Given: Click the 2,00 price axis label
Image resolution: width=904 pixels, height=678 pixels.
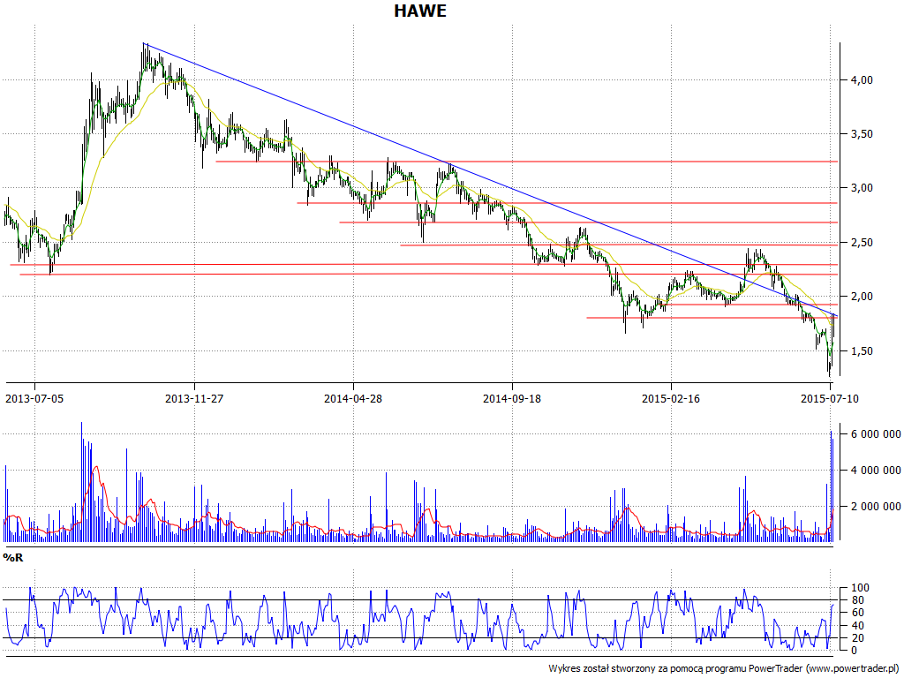Looking at the screenshot, I should click(862, 297).
